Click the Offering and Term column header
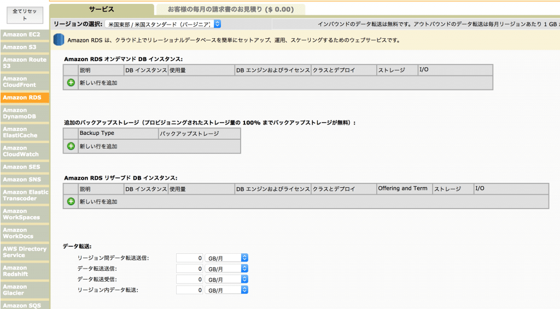560x309 pixels. 404,188
